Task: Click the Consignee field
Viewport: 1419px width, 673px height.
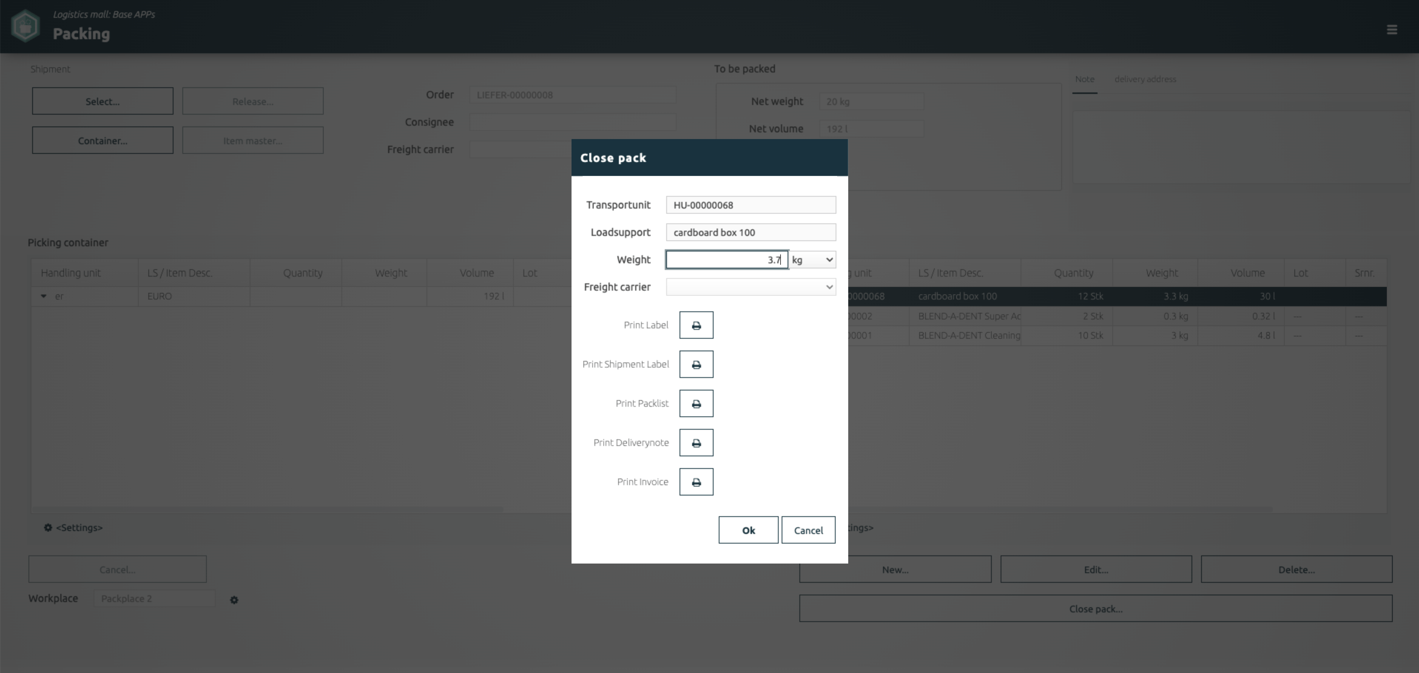Action: (x=572, y=122)
